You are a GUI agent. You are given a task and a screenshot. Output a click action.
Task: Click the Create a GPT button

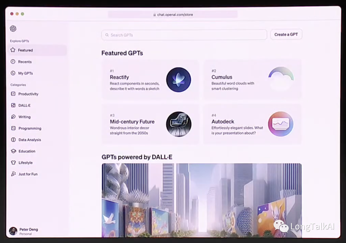pos(286,34)
